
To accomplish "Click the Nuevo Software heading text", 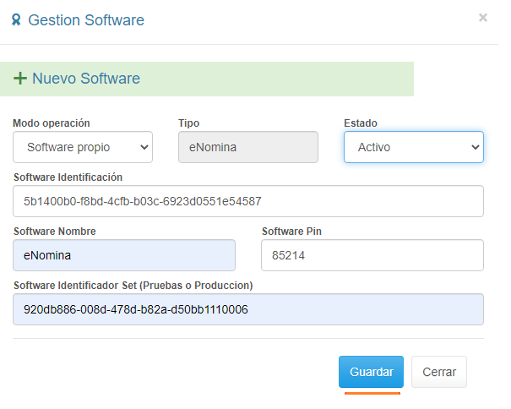I will click(x=85, y=79).
